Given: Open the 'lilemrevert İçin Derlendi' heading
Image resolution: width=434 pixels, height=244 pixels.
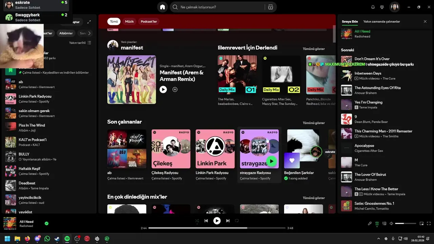Looking at the screenshot, I should 248,48.
